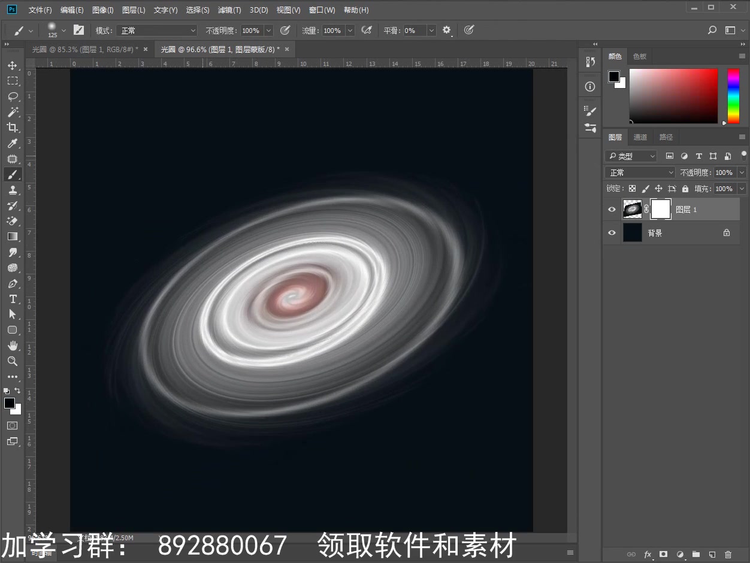Select the layer mask thumbnail on 图层 1
Image resolution: width=750 pixels, height=563 pixels.
pos(660,209)
